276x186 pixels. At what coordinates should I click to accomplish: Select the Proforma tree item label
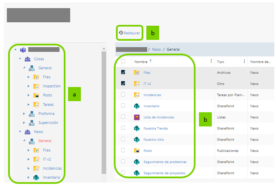[47, 114]
